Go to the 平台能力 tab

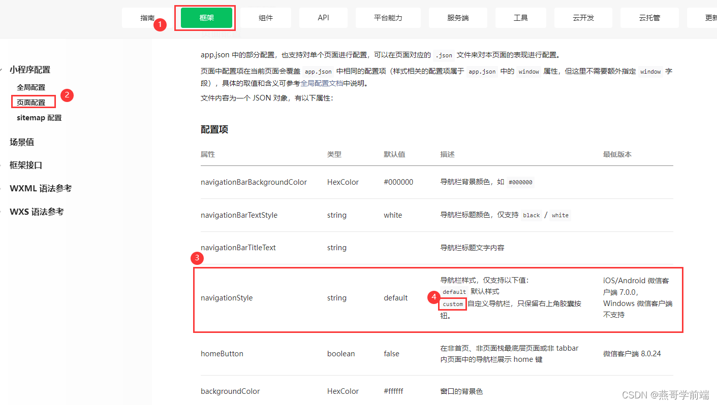388,18
